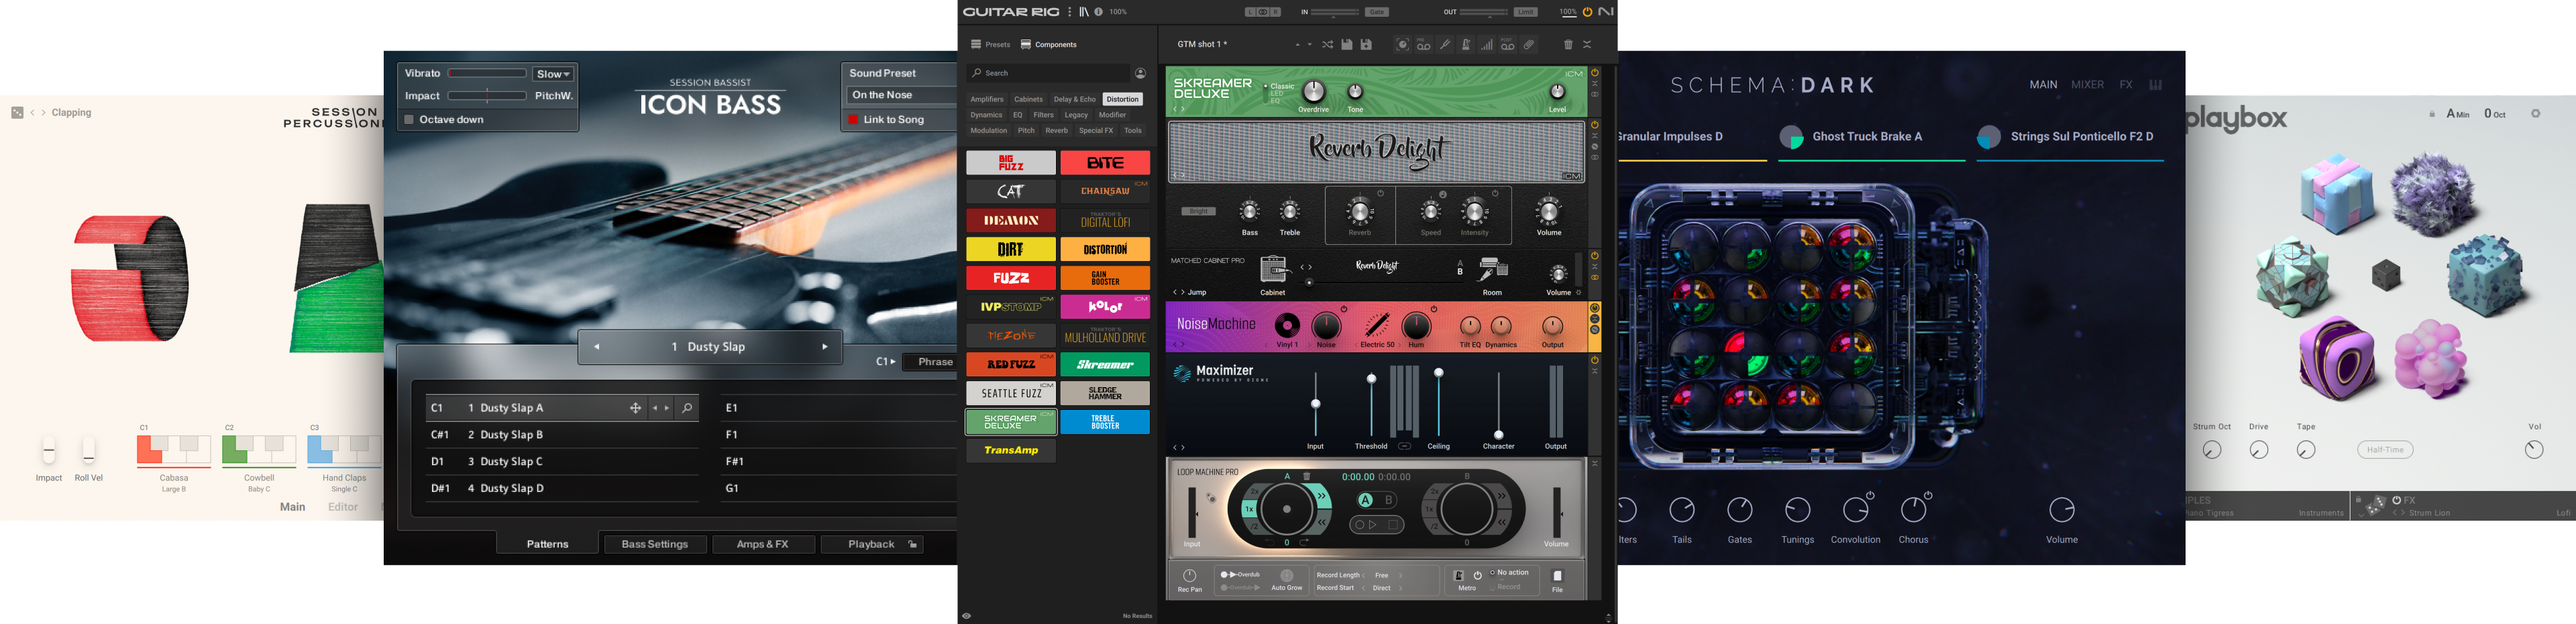The image size is (2576, 624).
Task: Open the tuner tool in Guitar Rig
Action: pos(1445,45)
